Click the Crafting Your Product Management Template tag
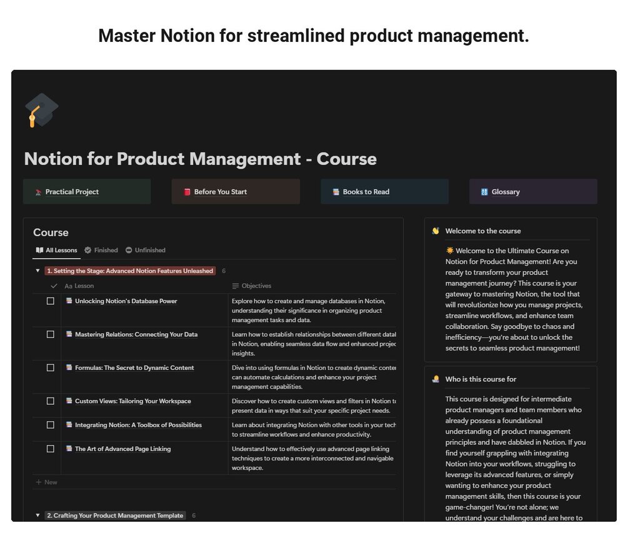 click(x=116, y=516)
